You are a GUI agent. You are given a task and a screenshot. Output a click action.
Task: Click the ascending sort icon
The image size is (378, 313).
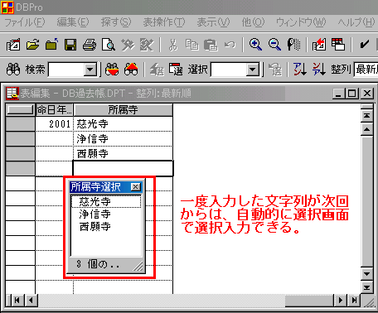coord(300,69)
